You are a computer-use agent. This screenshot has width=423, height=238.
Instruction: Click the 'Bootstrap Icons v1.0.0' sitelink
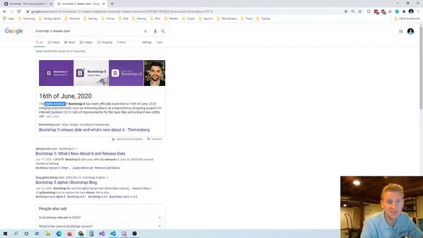124,197
